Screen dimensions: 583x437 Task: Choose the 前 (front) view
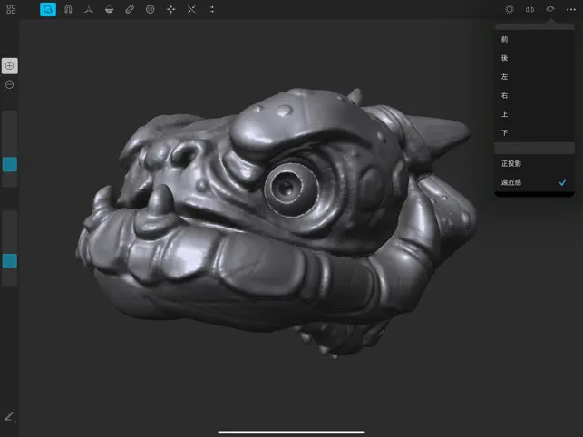[x=534, y=39]
